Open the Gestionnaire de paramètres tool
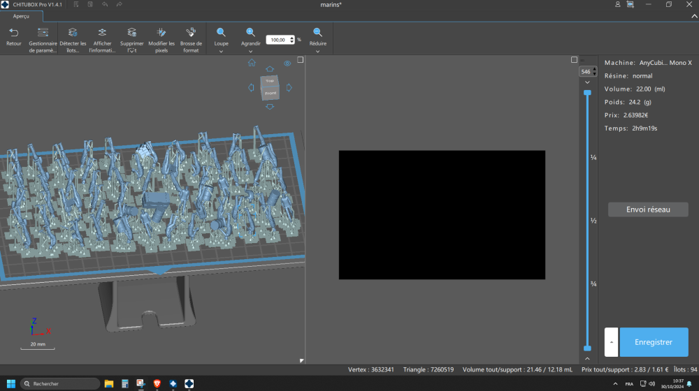699x391 pixels. pos(43,33)
